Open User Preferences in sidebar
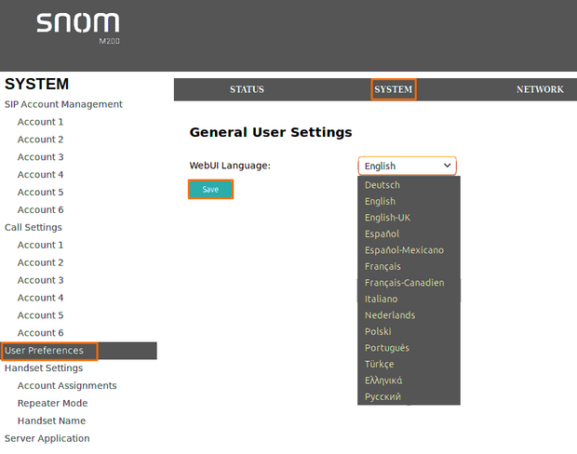Viewport: 577px width, 454px height. click(44, 351)
